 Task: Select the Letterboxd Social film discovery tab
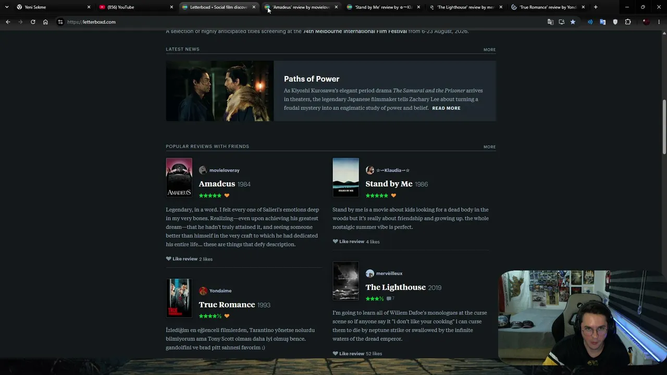click(219, 7)
